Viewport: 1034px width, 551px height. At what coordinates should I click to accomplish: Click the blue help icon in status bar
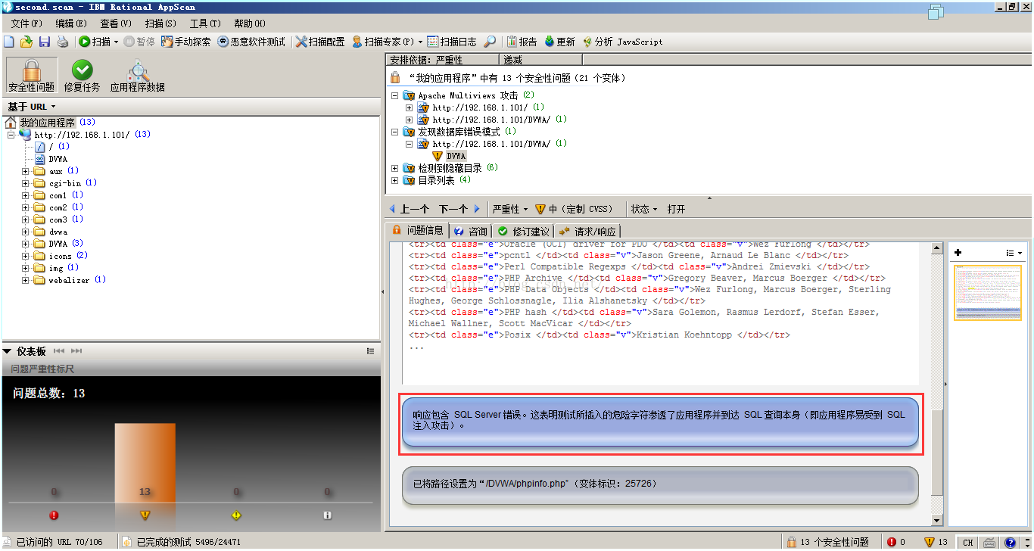[x=1010, y=542]
